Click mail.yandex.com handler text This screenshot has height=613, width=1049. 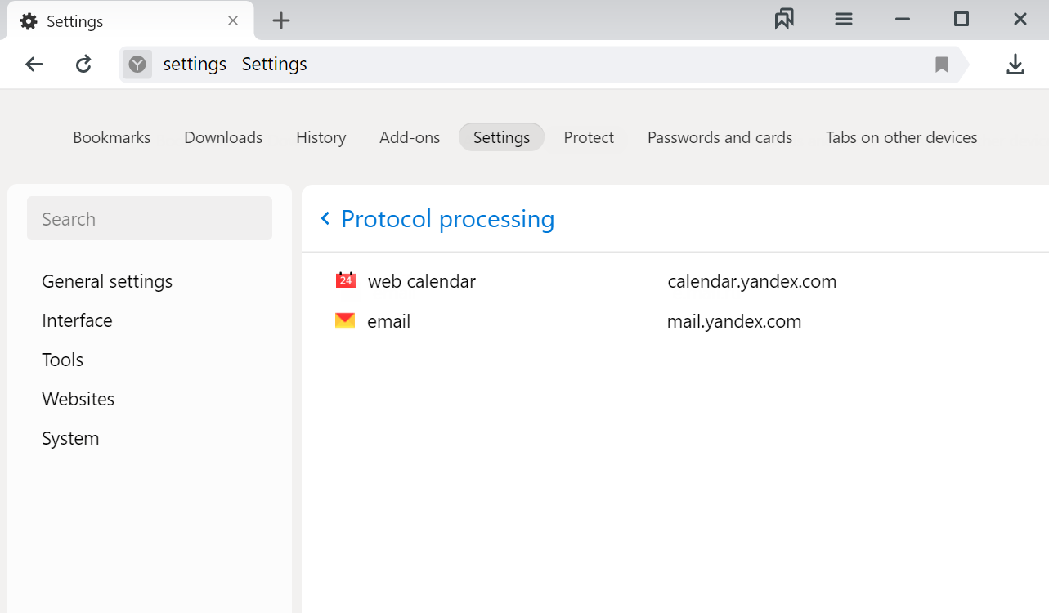point(734,321)
